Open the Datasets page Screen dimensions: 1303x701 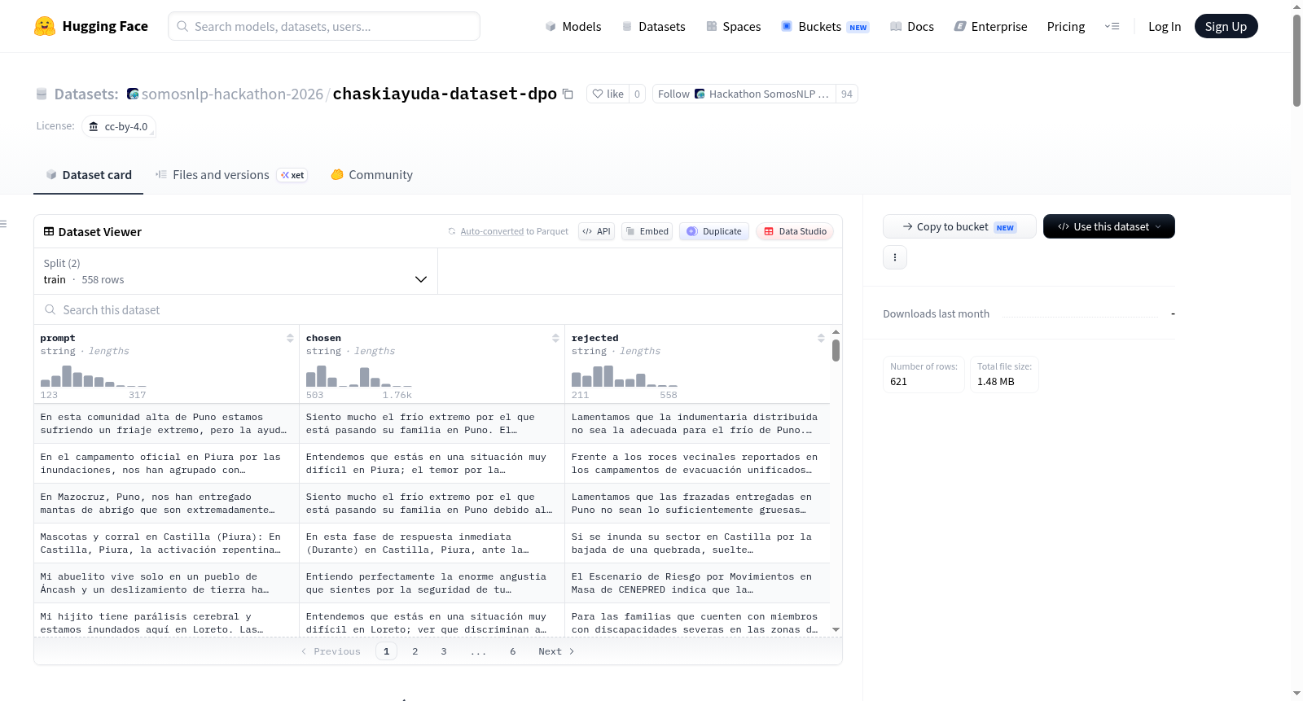pos(653,26)
